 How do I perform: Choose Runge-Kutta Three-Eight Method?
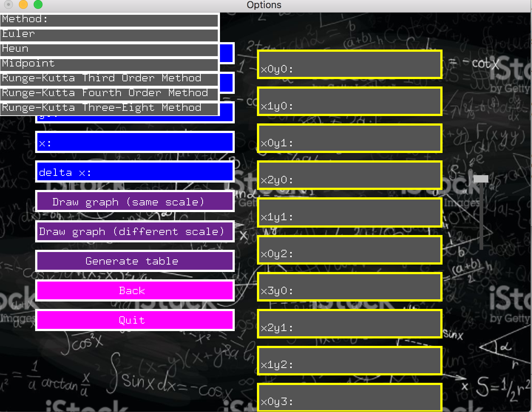pyautogui.click(x=109, y=109)
